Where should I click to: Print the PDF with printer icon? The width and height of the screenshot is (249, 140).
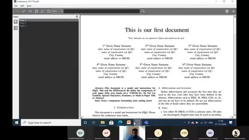coord(227,11)
